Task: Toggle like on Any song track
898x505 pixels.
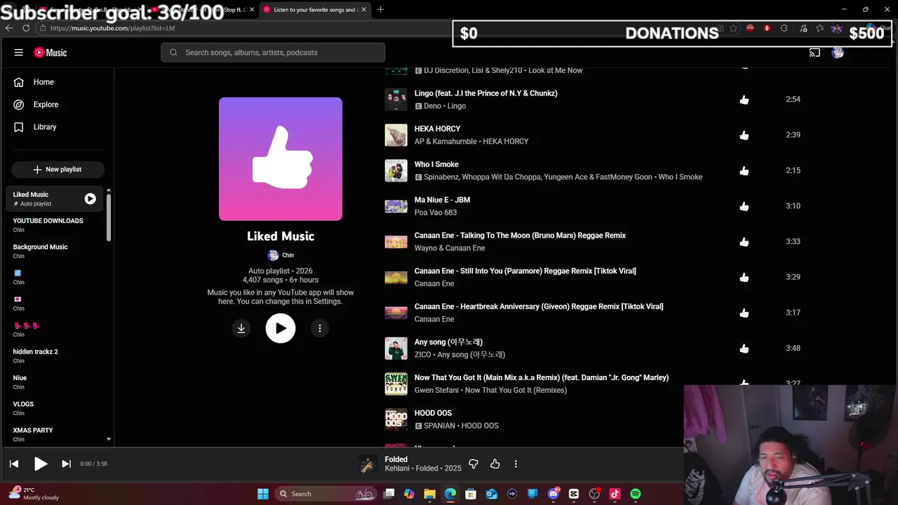Action: tap(744, 349)
